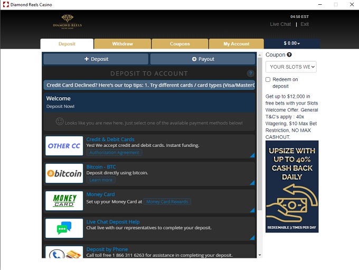
Task: Enable the Redeem on deposit checkbox
Action: (268, 80)
